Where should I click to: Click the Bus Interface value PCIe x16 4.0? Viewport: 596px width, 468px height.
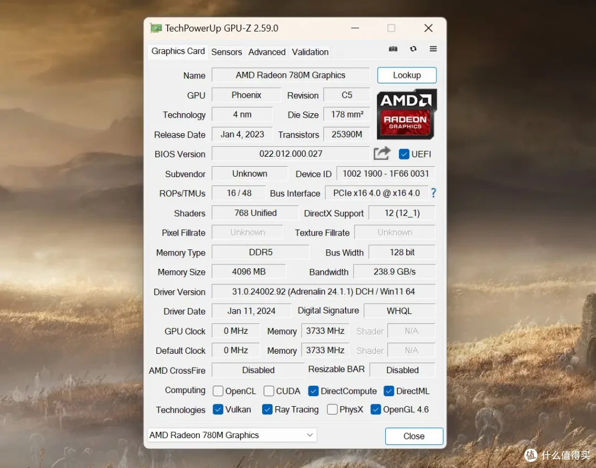pos(376,193)
